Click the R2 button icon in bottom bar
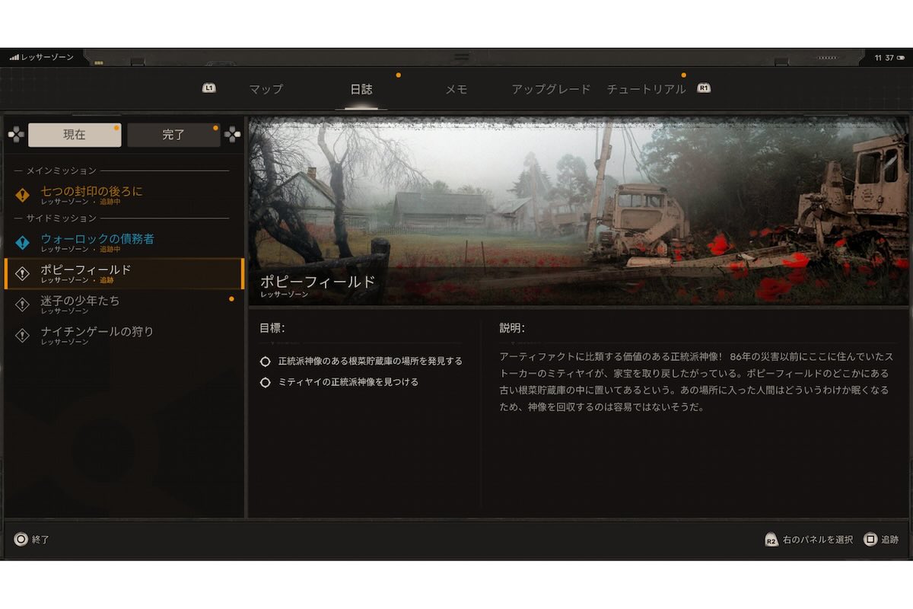 click(771, 539)
